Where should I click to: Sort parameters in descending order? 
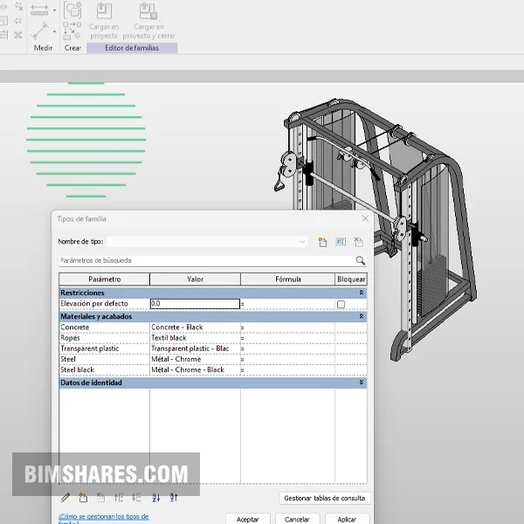point(174,498)
